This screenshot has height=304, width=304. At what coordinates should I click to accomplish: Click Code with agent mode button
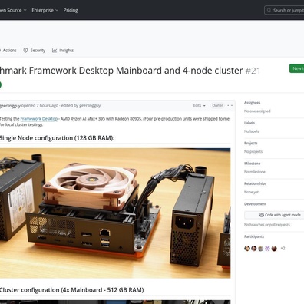pos(274,215)
